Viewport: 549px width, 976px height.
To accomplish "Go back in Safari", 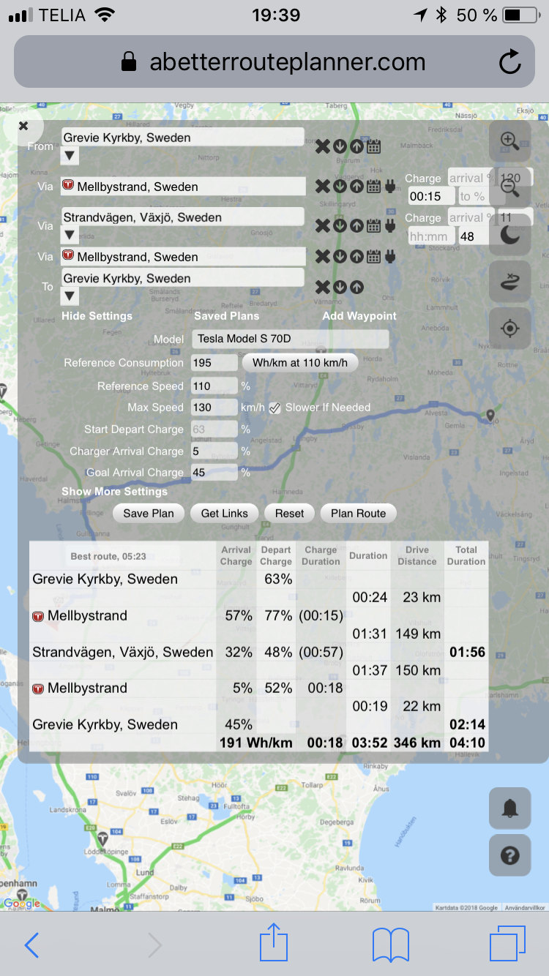I will 32,945.
